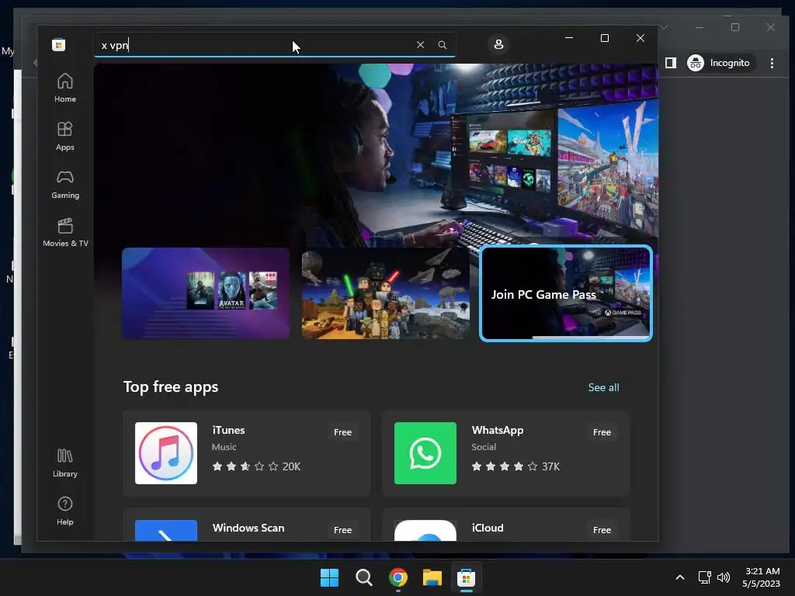This screenshot has height=596, width=795.
Task: Click the Incognito indicator in Chrome
Action: tap(720, 63)
